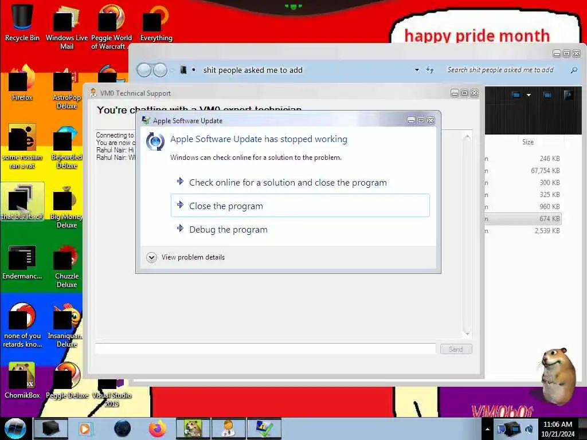
Task: Click the chat scrollbar in VM0 Technical Support
Action: pyautogui.click(x=467, y=235)
